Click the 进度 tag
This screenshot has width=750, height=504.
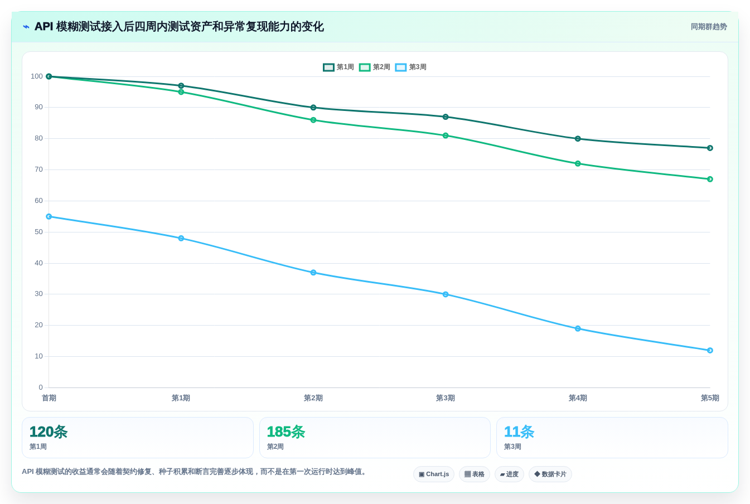point(509,474)
